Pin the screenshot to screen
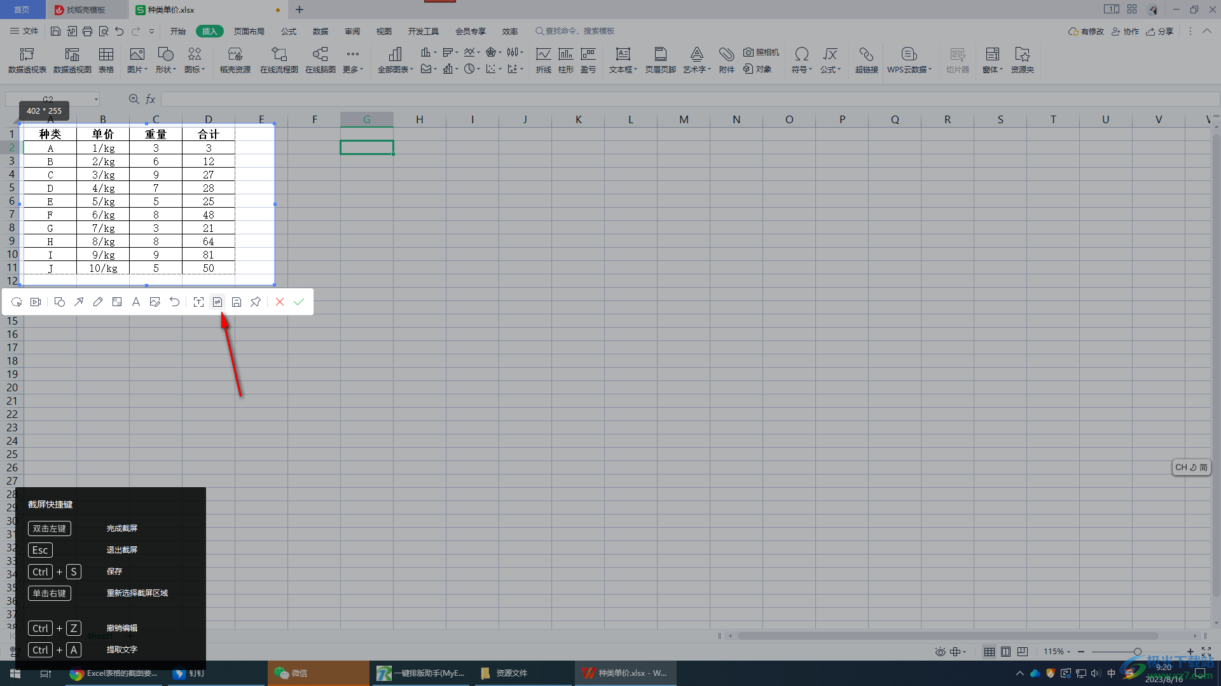The image size is (1221, 686). pos(256,302)
